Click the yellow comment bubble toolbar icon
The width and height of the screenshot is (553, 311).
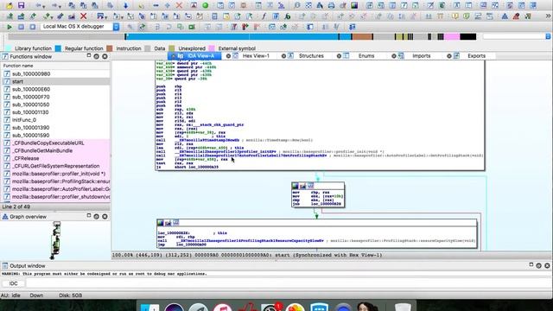coord(455,16)
